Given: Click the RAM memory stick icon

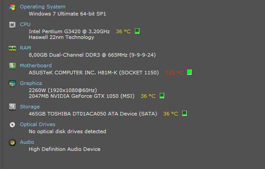Looking at the screenshot, I should (x=12, y=48).
